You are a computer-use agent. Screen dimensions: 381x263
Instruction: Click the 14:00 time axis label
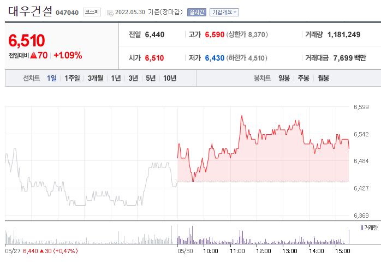click(x=317, y=251)
